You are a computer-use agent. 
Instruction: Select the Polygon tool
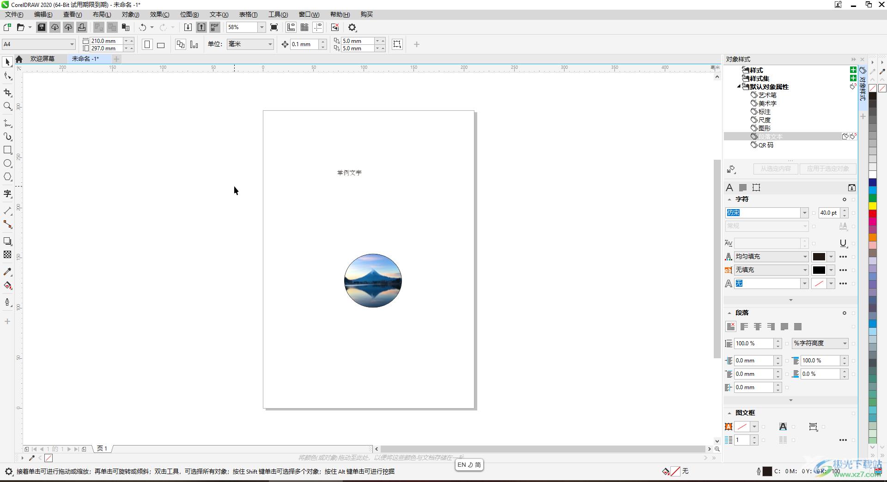coord(7,177)
